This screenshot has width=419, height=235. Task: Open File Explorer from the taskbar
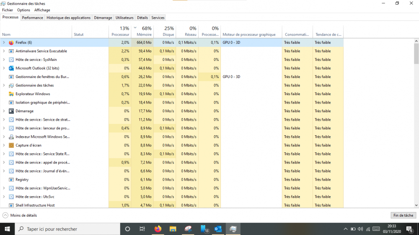(173, 229)
